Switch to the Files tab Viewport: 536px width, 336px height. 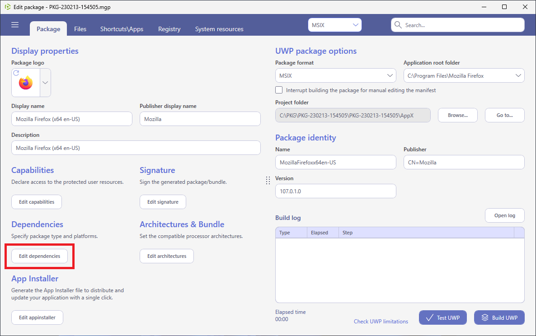point(80,29)
